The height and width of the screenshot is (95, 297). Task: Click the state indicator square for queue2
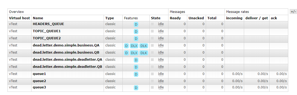[x=152, y=81]
